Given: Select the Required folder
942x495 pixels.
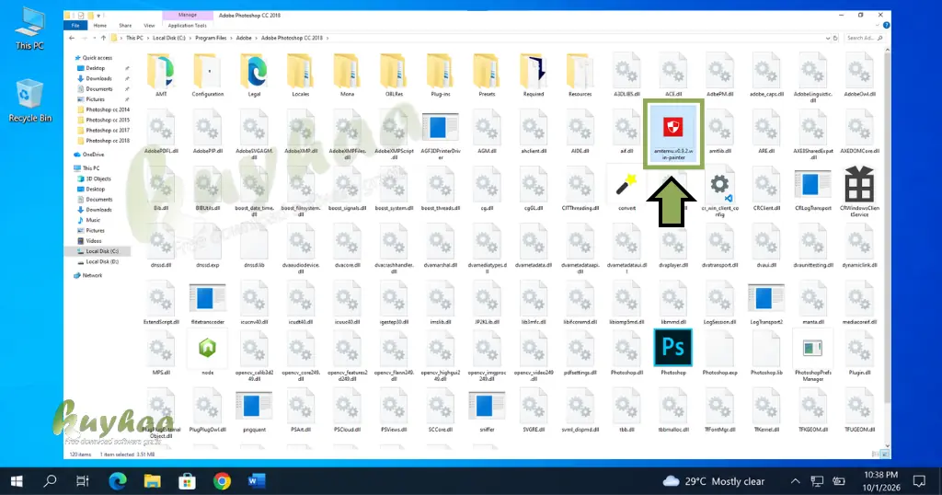Looking at the screenshot, I should point(534,75).
